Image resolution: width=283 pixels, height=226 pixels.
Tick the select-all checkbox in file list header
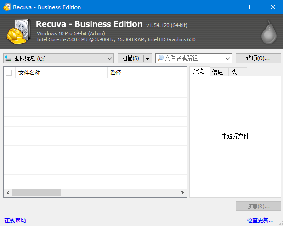pyautogui.click(x=9, y=73)
